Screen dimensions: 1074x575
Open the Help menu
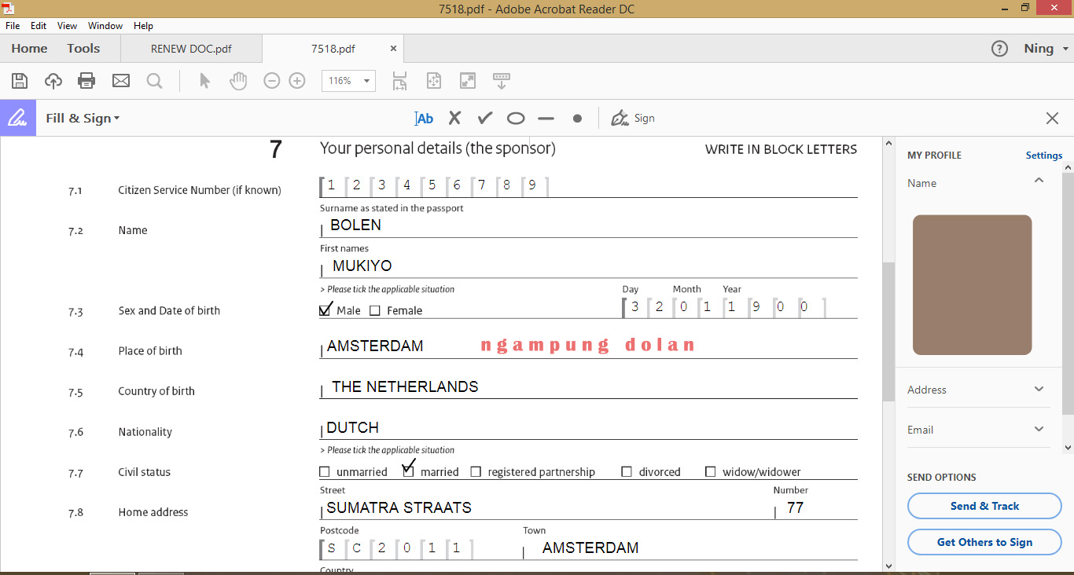[x=143, y=26]
